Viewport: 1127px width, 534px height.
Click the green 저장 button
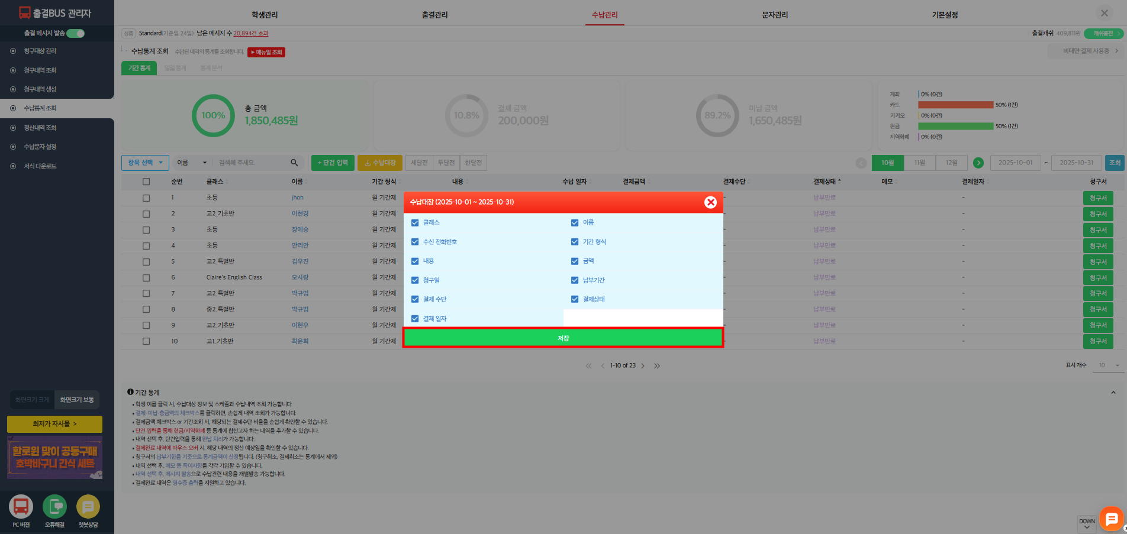pyautogui.click(x=563, y=338)
